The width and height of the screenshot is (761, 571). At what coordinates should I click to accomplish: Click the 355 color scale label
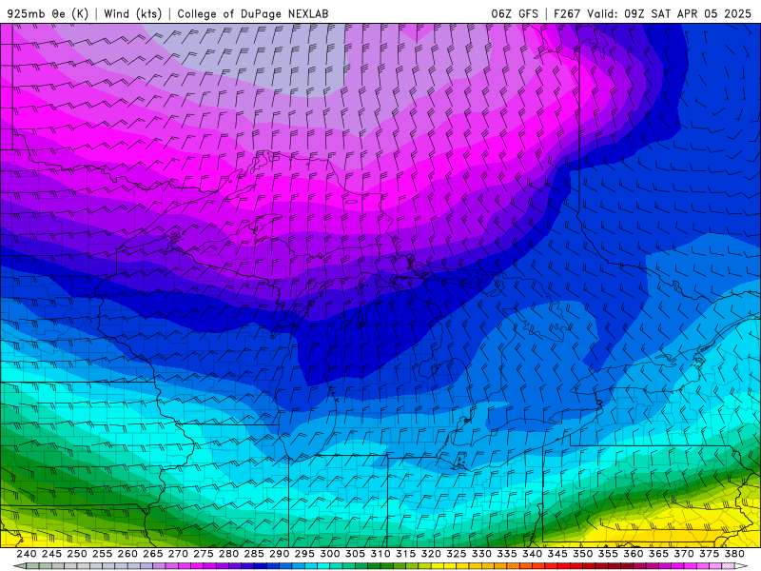608,554
